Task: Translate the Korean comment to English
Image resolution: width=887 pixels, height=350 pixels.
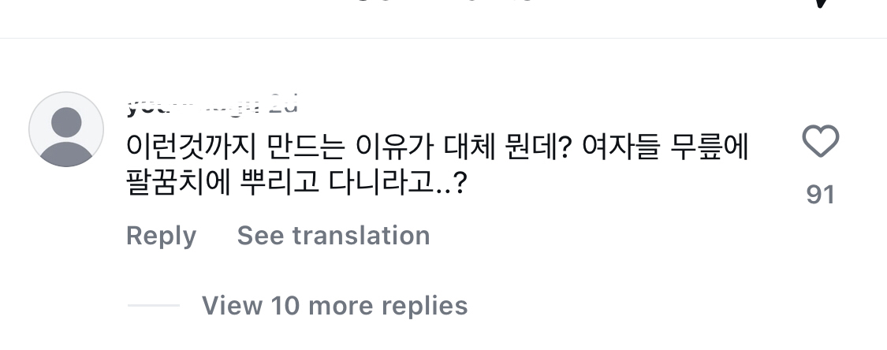Action: pos(334,236)
